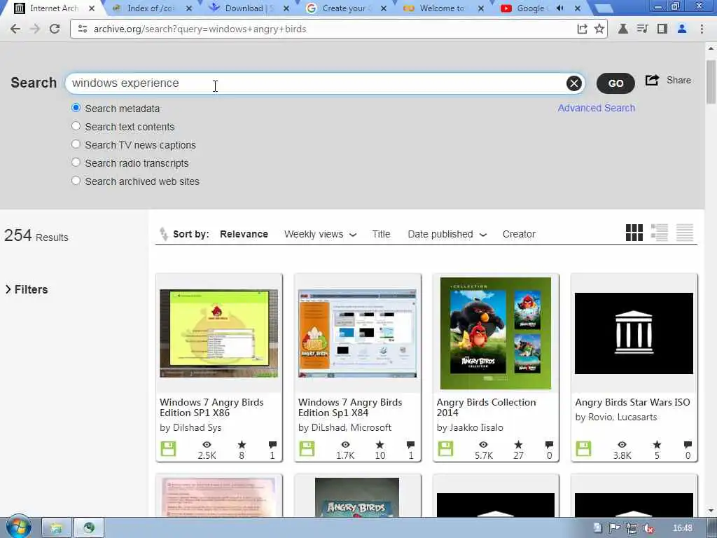Switch to the YouTube Google tab
The height and width of the screenshot is (538, 717).
531,8
